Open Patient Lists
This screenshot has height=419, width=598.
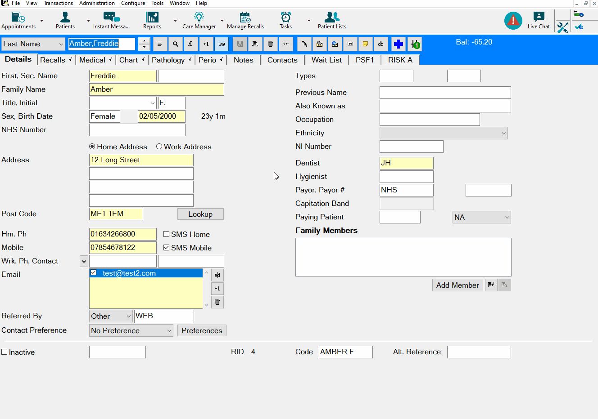[332, 20]
